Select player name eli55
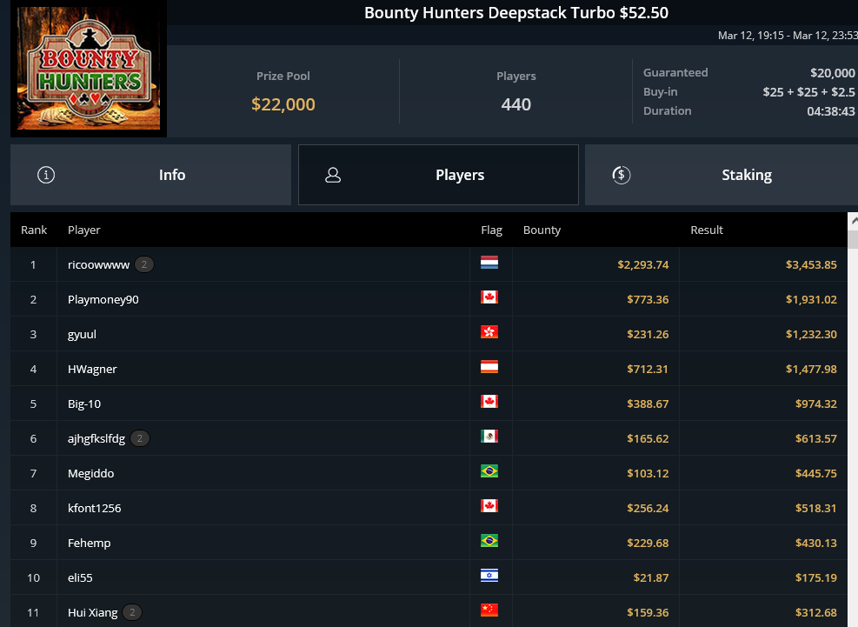This screenshot has height=627, width=858. pos(80,577)
